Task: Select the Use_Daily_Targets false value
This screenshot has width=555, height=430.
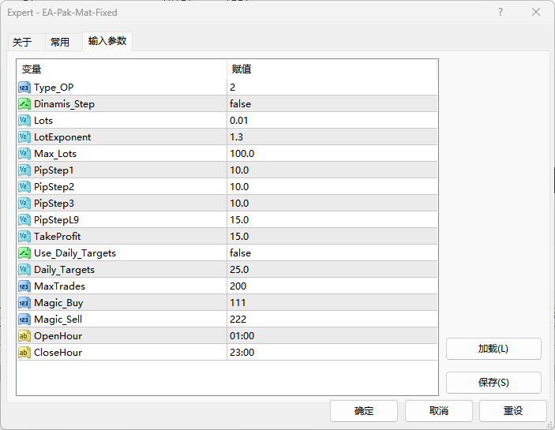Action: (241, 253)
